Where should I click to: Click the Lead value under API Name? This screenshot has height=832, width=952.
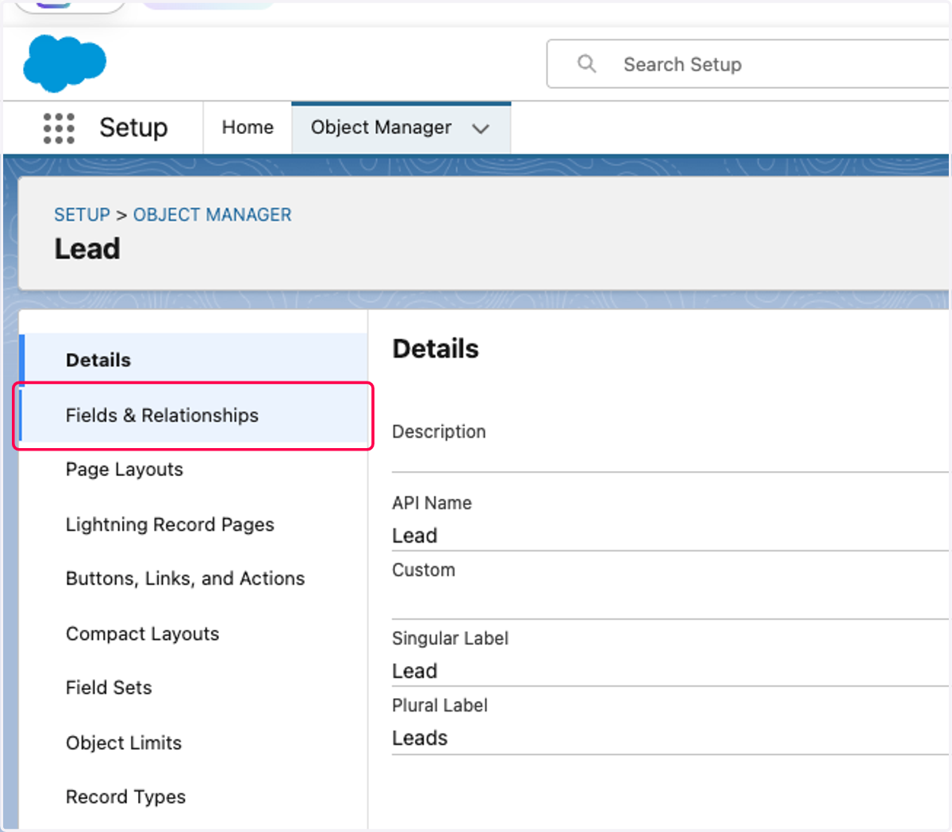point(414,535)
